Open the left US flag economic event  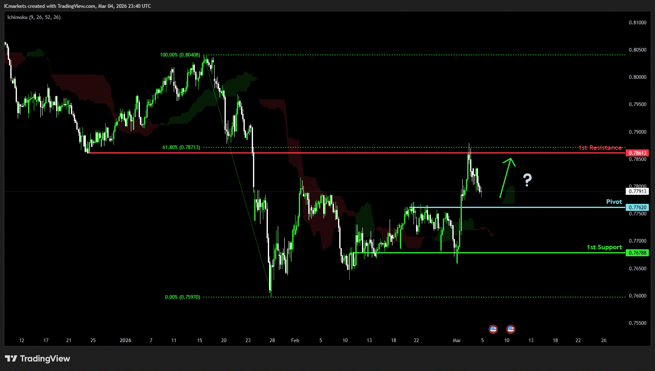pos(493,329)
